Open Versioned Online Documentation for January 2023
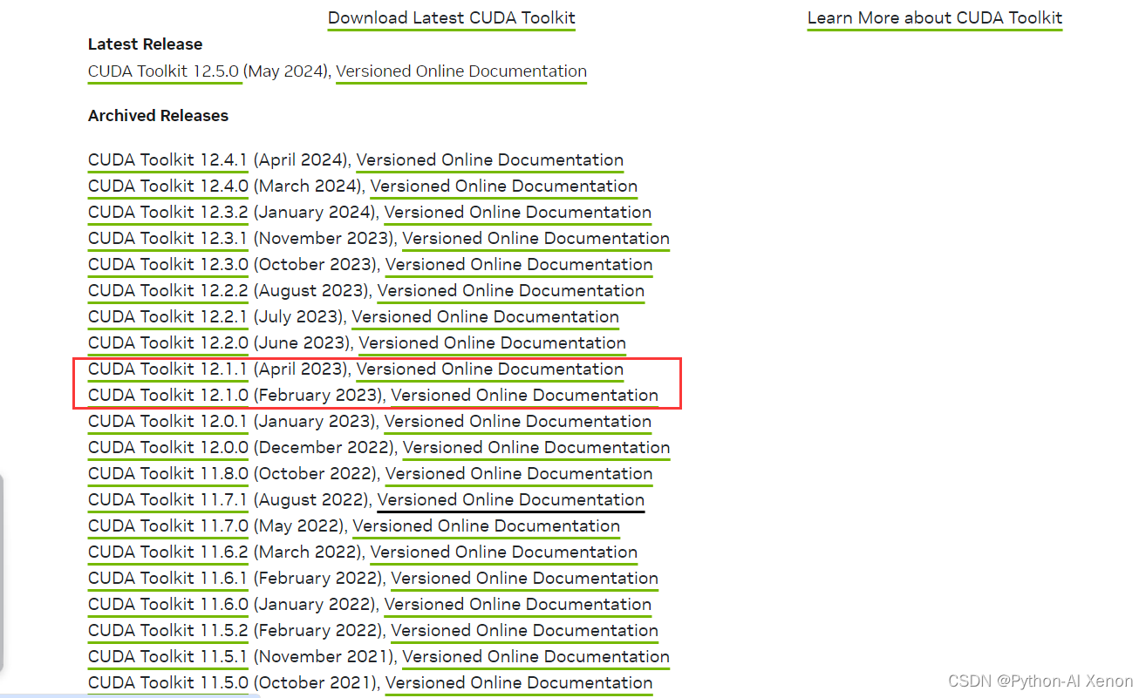Screen dimensions: 1146x698 [x=518, y=422]
